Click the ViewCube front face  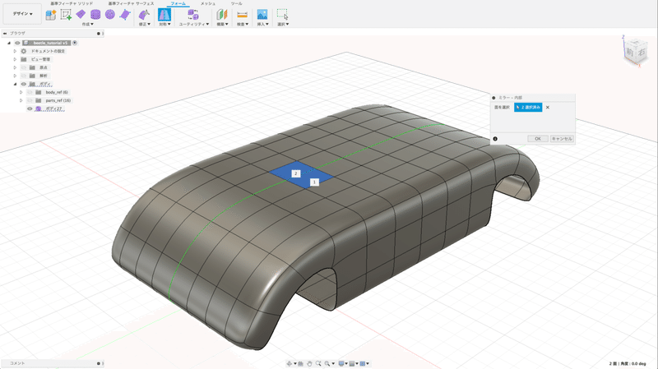click(630, 53)
